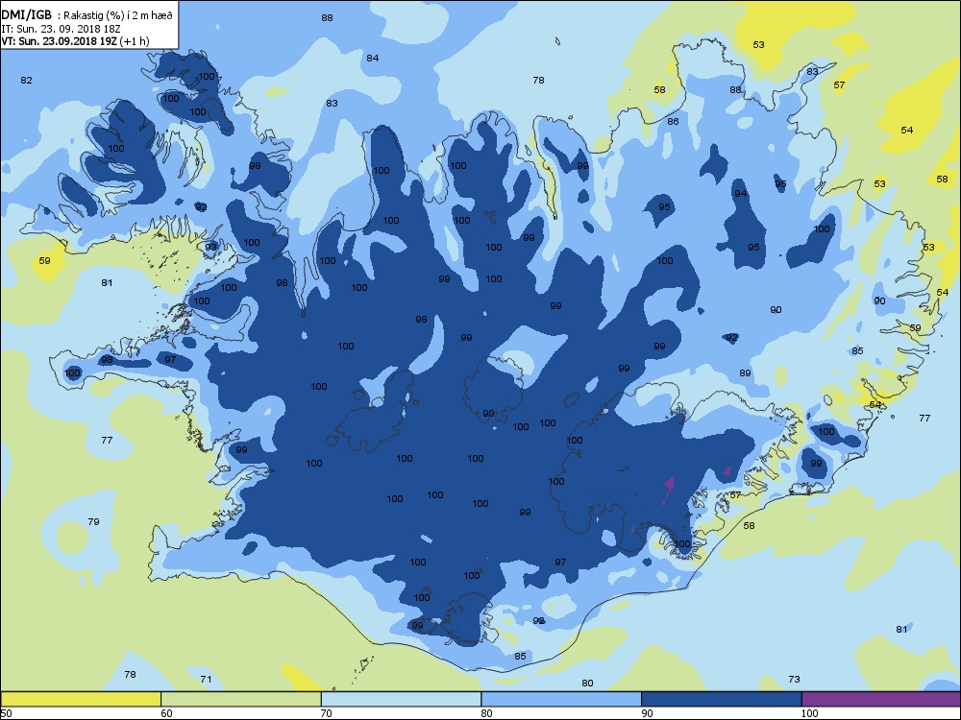Click the humidity value 82 on the map

point(26,81)
